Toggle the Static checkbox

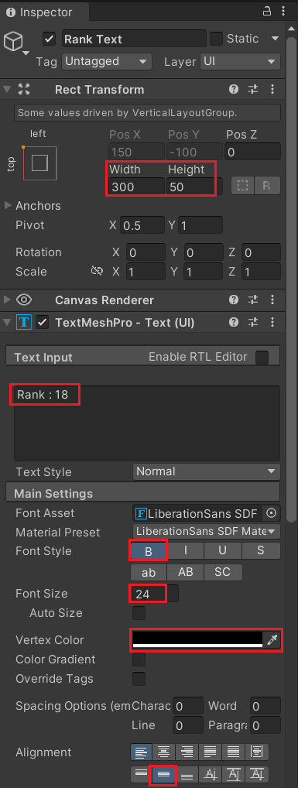click(216, 39)
